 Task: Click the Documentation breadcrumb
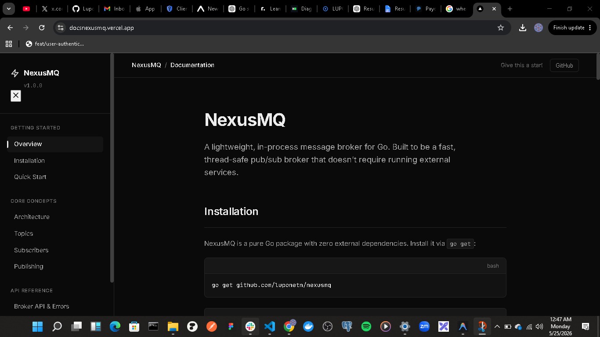coord(192,65)
